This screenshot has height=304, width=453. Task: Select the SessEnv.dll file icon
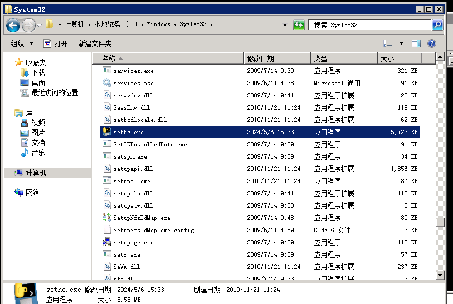(x=107, y=107)
